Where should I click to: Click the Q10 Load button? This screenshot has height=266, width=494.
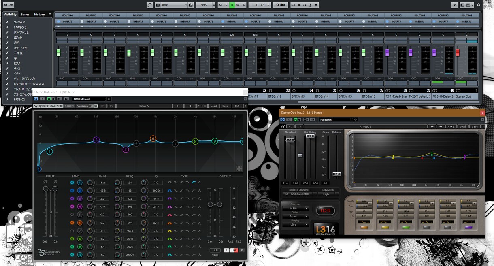tap(213, 106)
